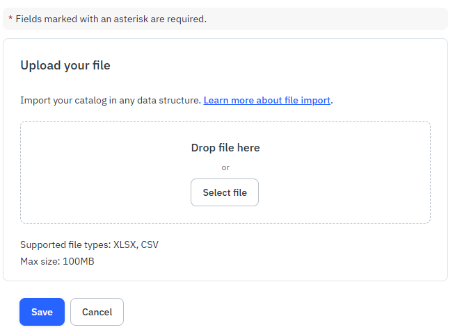The height and width of the screenshot is (332, 455).
Task: Click the 'or' text above Select file
Action: tap(225, 167)
